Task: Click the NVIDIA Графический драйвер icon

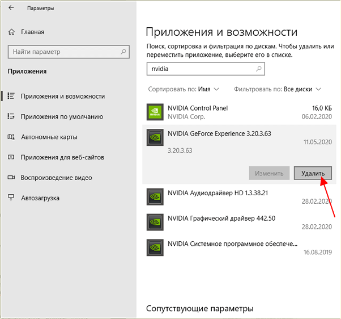Action: pos(155,223)
